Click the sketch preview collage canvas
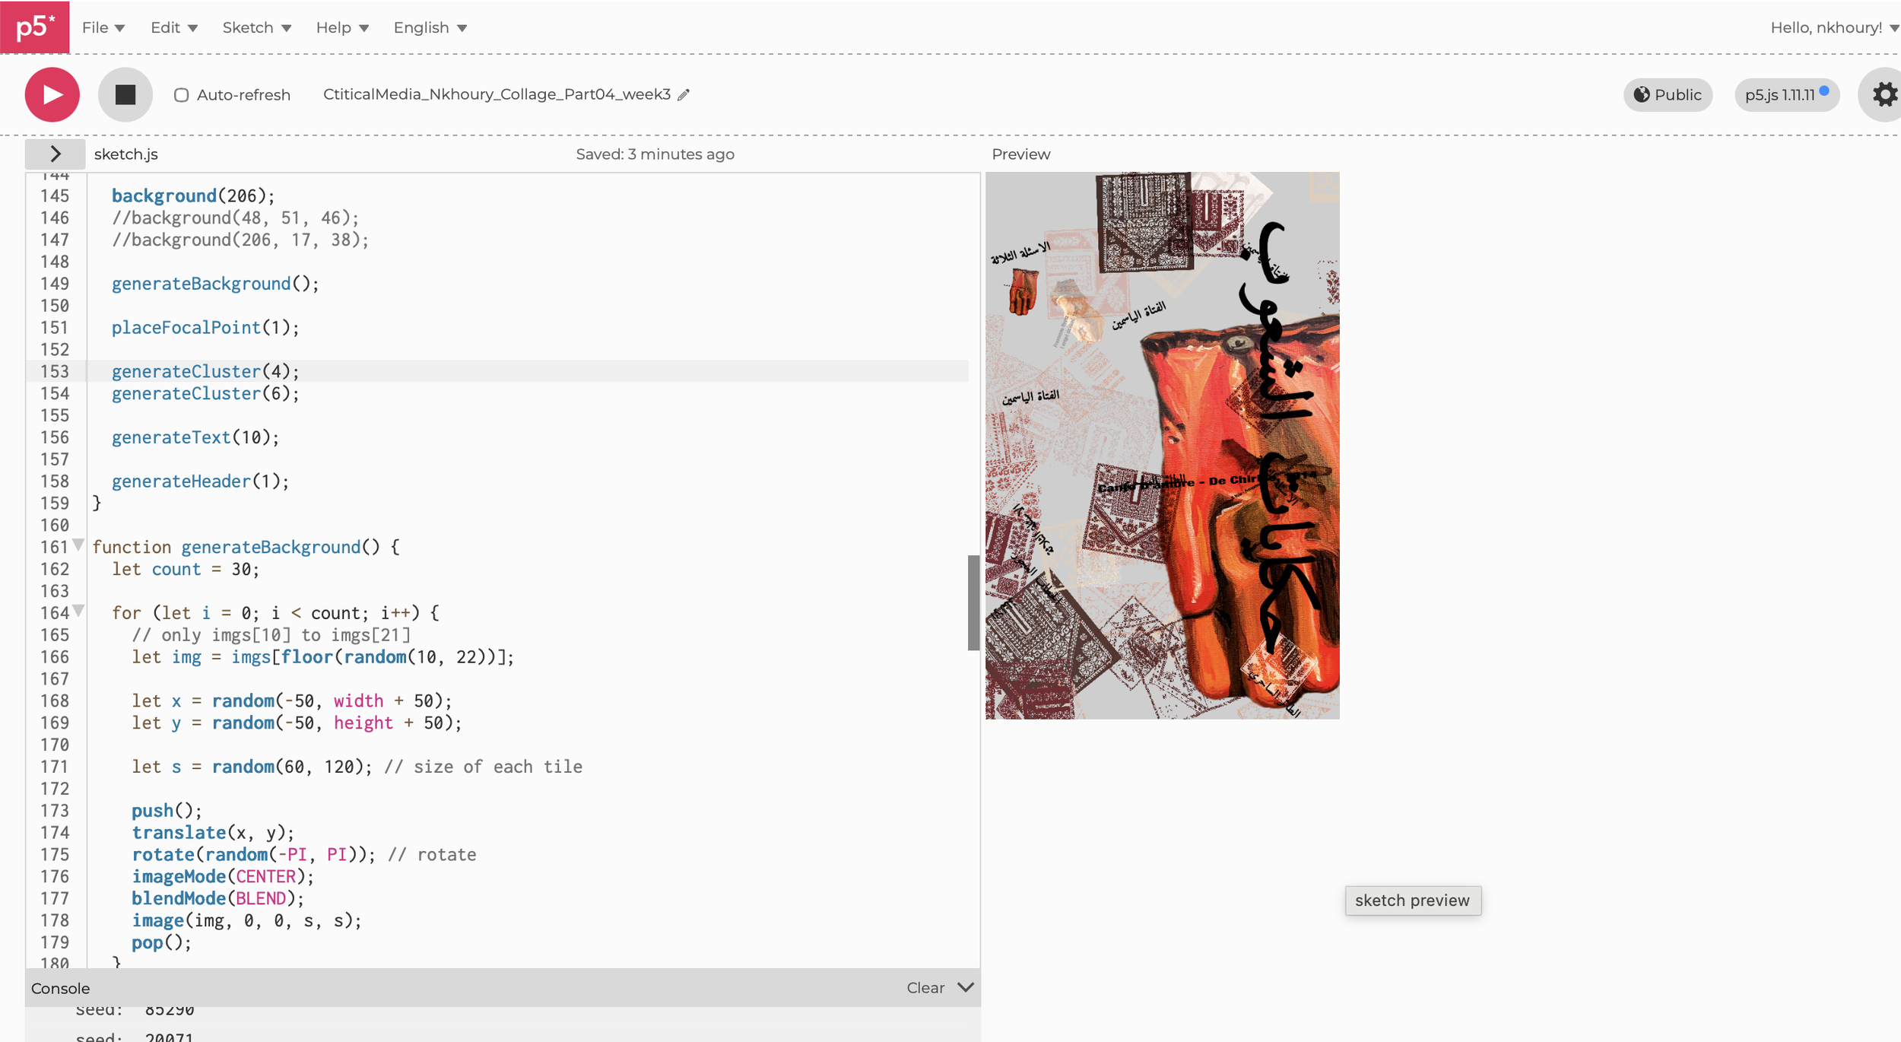The width and height of the screenshot is (1901, 1042). 1162,445
